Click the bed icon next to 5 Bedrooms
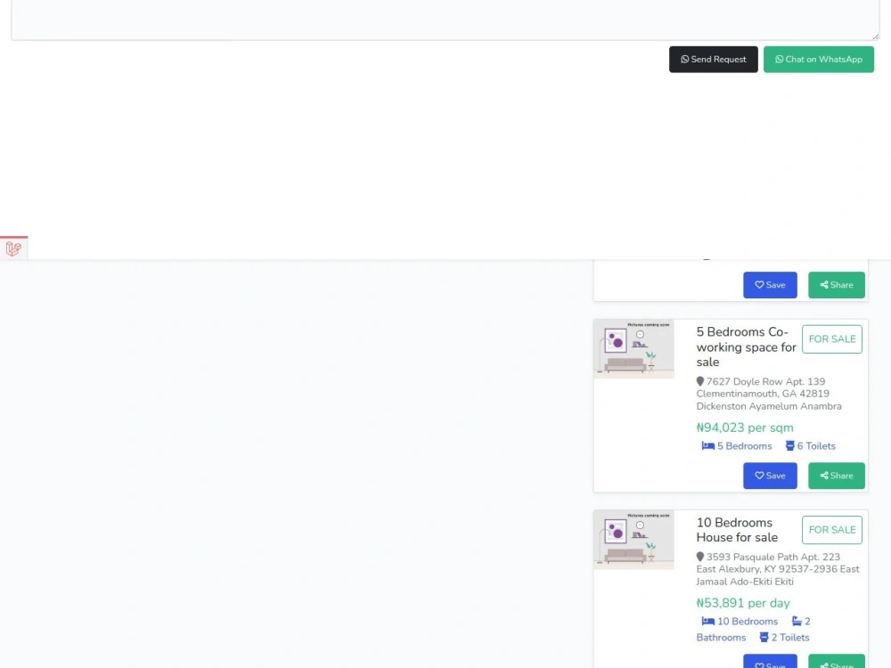 pyautogui.click(x=708, y=446)
